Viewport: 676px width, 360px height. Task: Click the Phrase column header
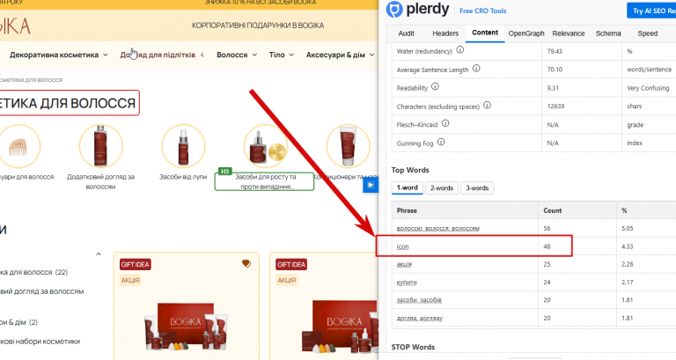click(407, 210)
